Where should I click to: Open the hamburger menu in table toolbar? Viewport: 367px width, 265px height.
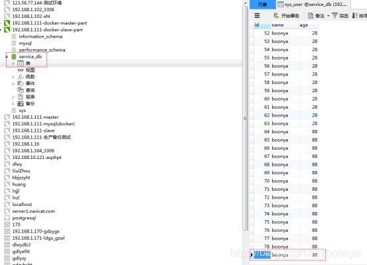click(x=257, y=15)
